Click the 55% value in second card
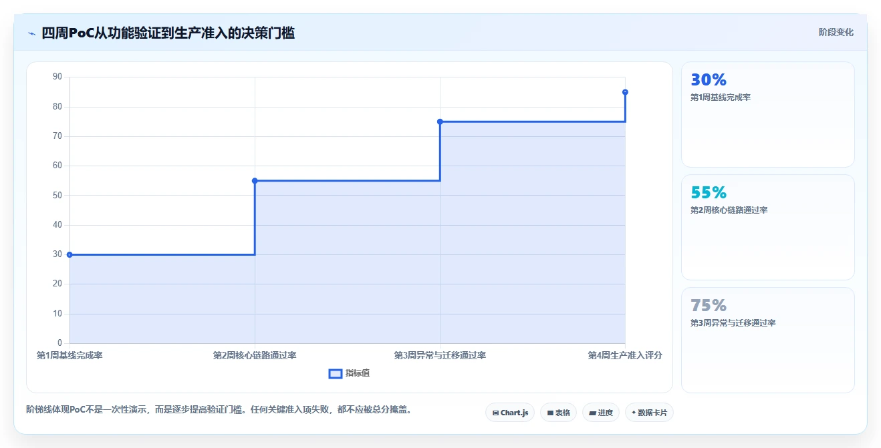Viewport: 881px width, 448px height. tap(709, 193)
